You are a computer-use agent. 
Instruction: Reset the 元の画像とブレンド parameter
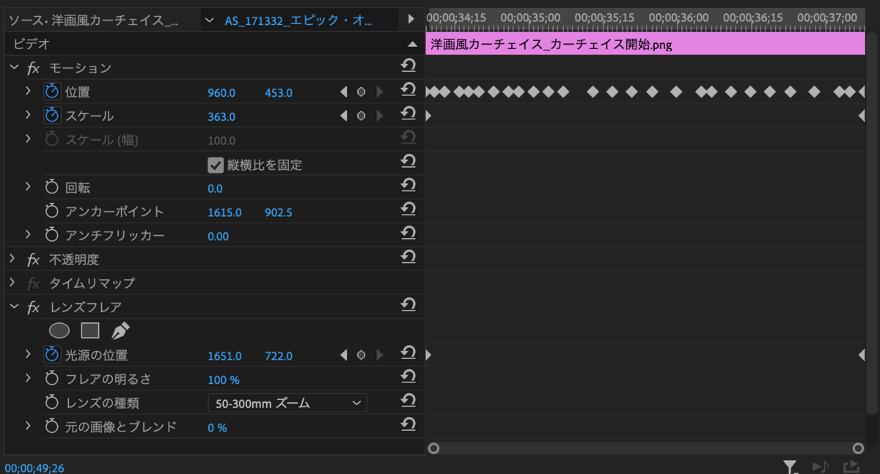(408, 426)
